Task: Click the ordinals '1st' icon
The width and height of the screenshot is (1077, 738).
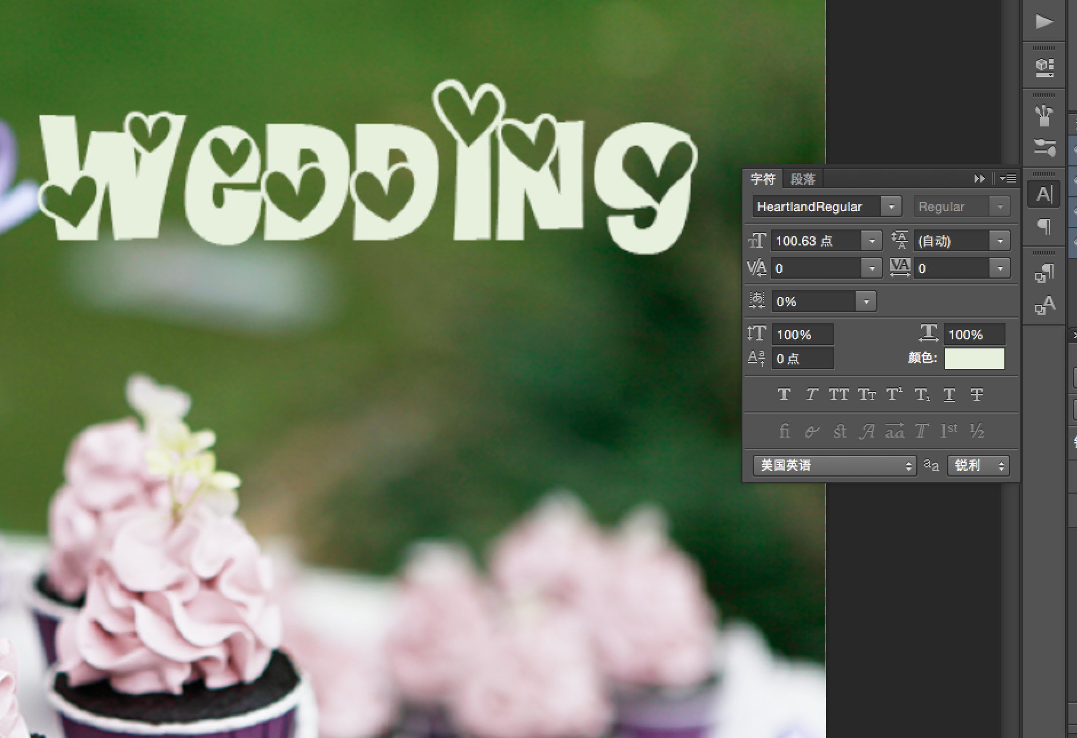Action: (949, 431)
